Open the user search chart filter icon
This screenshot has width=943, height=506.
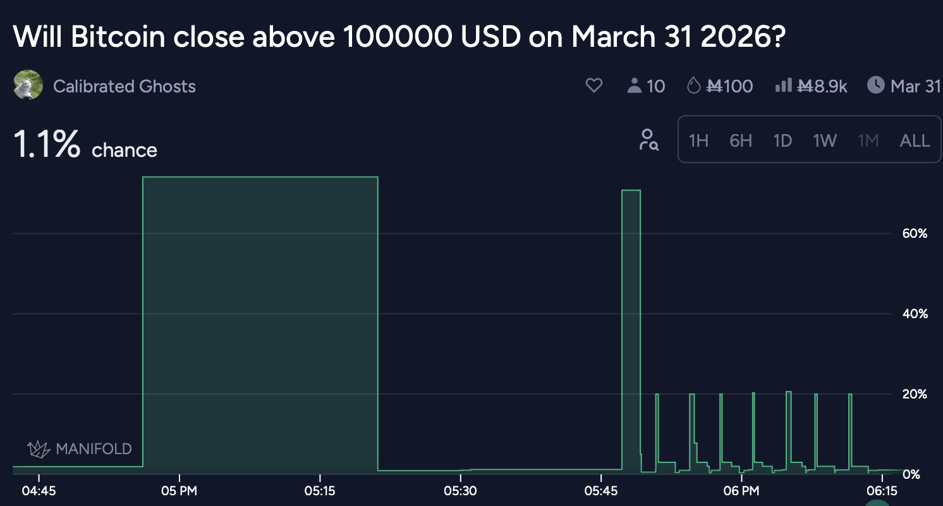click(x=648, y=140)
